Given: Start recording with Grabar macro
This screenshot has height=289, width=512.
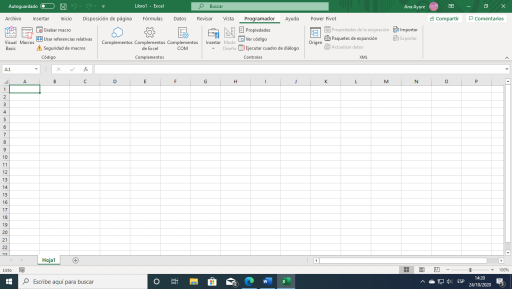Looking at the screenshot, I should [x=54, y=30].
